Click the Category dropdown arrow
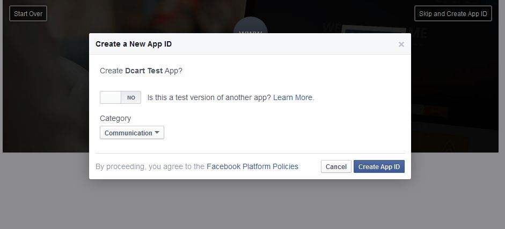The image size is (505, 229). pos(157,133)
